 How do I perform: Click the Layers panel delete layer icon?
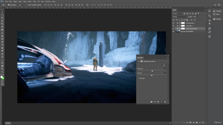tap(203, 123)
